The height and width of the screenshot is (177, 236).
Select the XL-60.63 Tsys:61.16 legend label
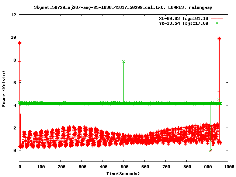[x=184, y=18]
